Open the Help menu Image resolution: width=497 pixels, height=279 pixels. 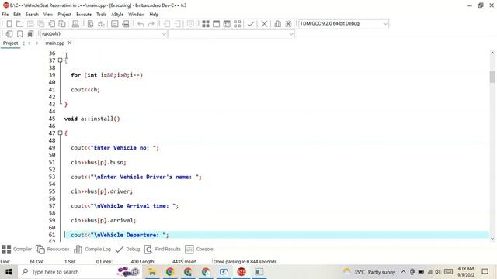tap(154, 15)
